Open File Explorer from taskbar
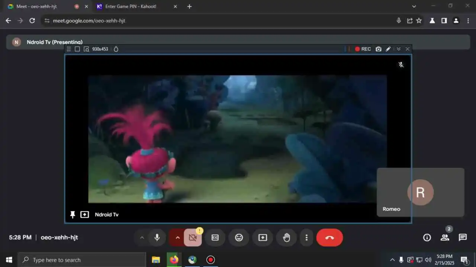This screenshot has width=476, height=267. coord(156,260)
